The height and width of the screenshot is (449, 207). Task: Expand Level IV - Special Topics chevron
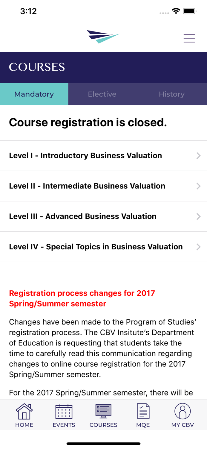click(x=198, y=247)
